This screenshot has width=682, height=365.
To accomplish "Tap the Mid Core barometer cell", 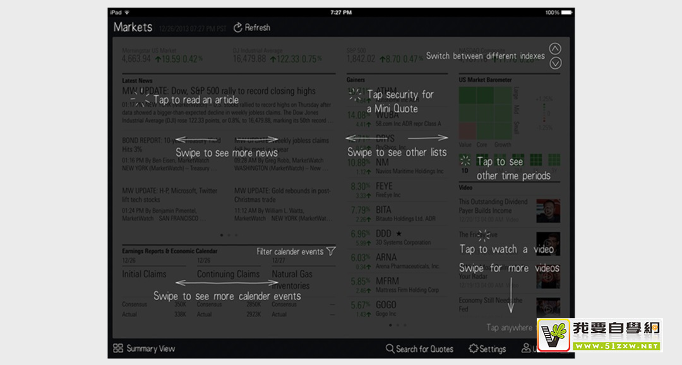I will (485, 113).
